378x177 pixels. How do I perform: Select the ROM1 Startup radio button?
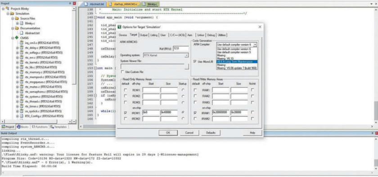coord(183,90)
